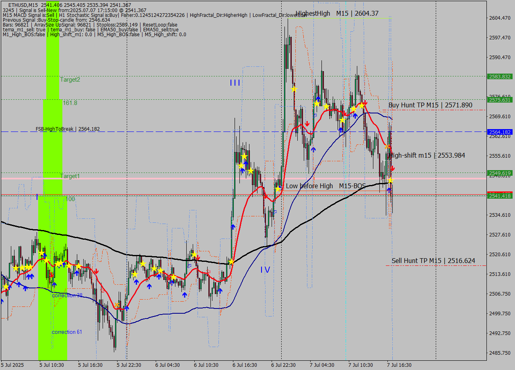Click the HighestHigh M15 2604.37 label
This screenshot has height=370, width=515.
337,14
